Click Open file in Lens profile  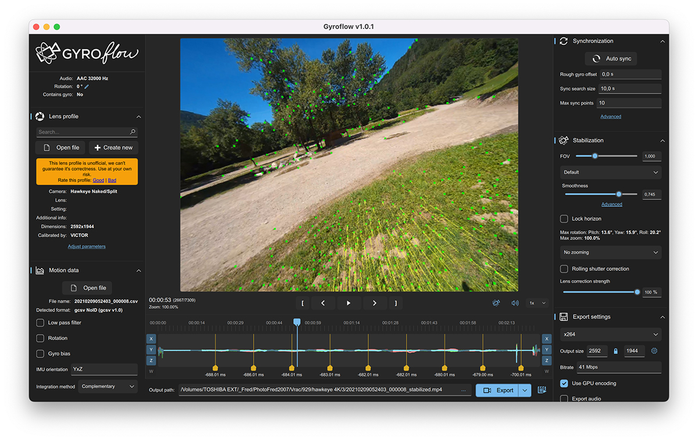[60, 148]
